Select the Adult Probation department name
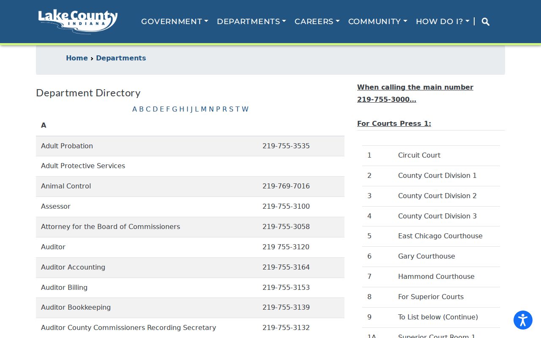The height and width of the screenshot is (338, 541). click(x=67, y=146)
